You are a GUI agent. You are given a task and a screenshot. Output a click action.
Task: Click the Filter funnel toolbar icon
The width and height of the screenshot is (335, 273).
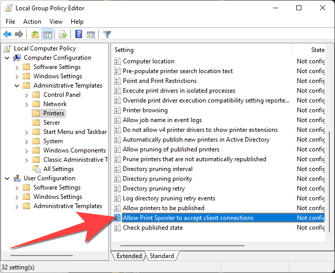(x=107, y=35)
